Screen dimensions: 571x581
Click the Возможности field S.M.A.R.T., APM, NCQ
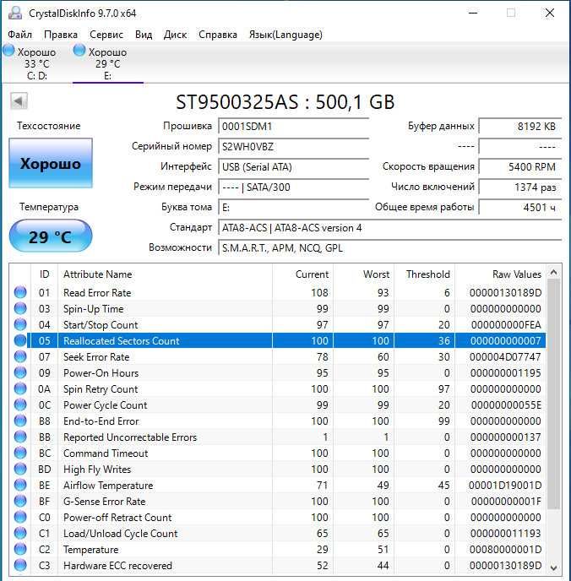click(390, 247)
